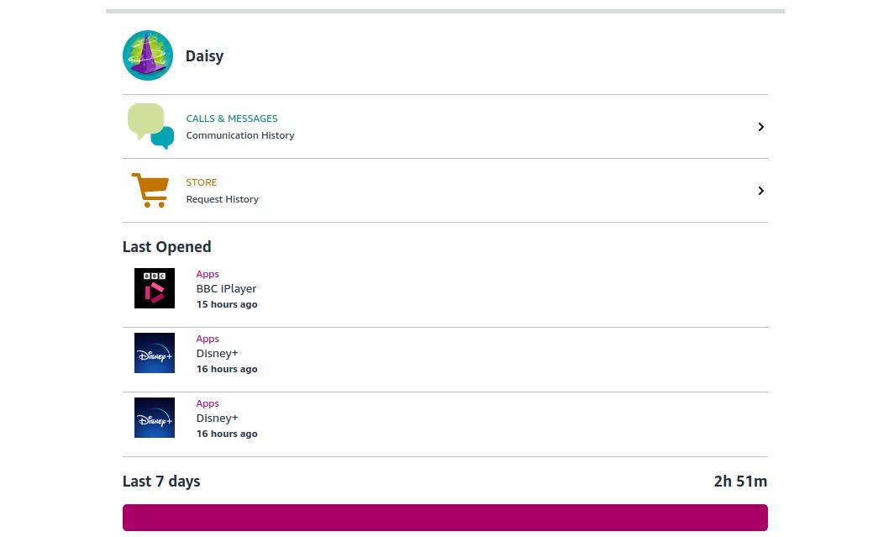Click the 2h 51m total time
Viewport: 894px width, 537px height.
tap(740, 482)
